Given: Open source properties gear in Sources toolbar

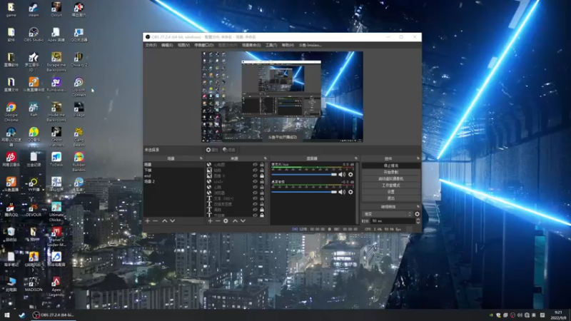Looking at the screenshot, I should pos(226,221).
